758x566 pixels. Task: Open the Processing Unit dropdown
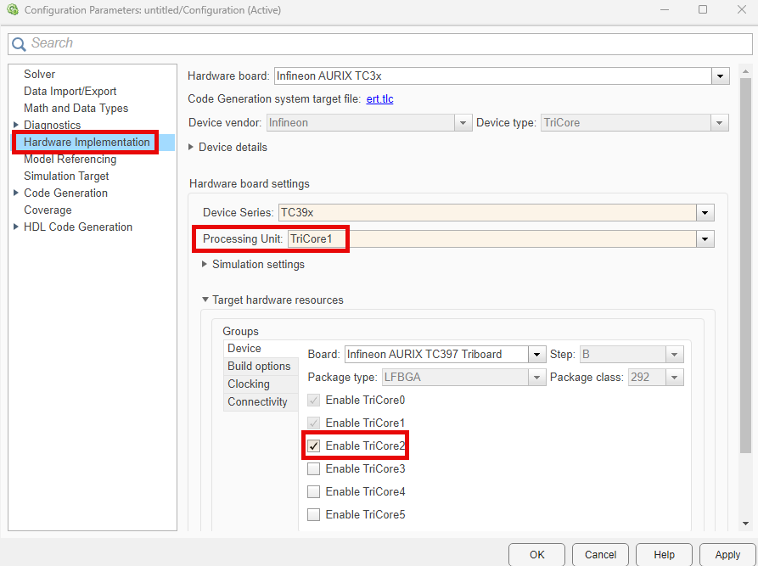click(x=705, y=238)
